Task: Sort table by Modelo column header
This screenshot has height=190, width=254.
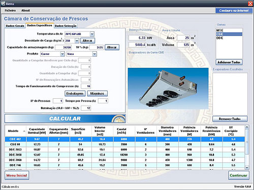Action: point(15,131)
